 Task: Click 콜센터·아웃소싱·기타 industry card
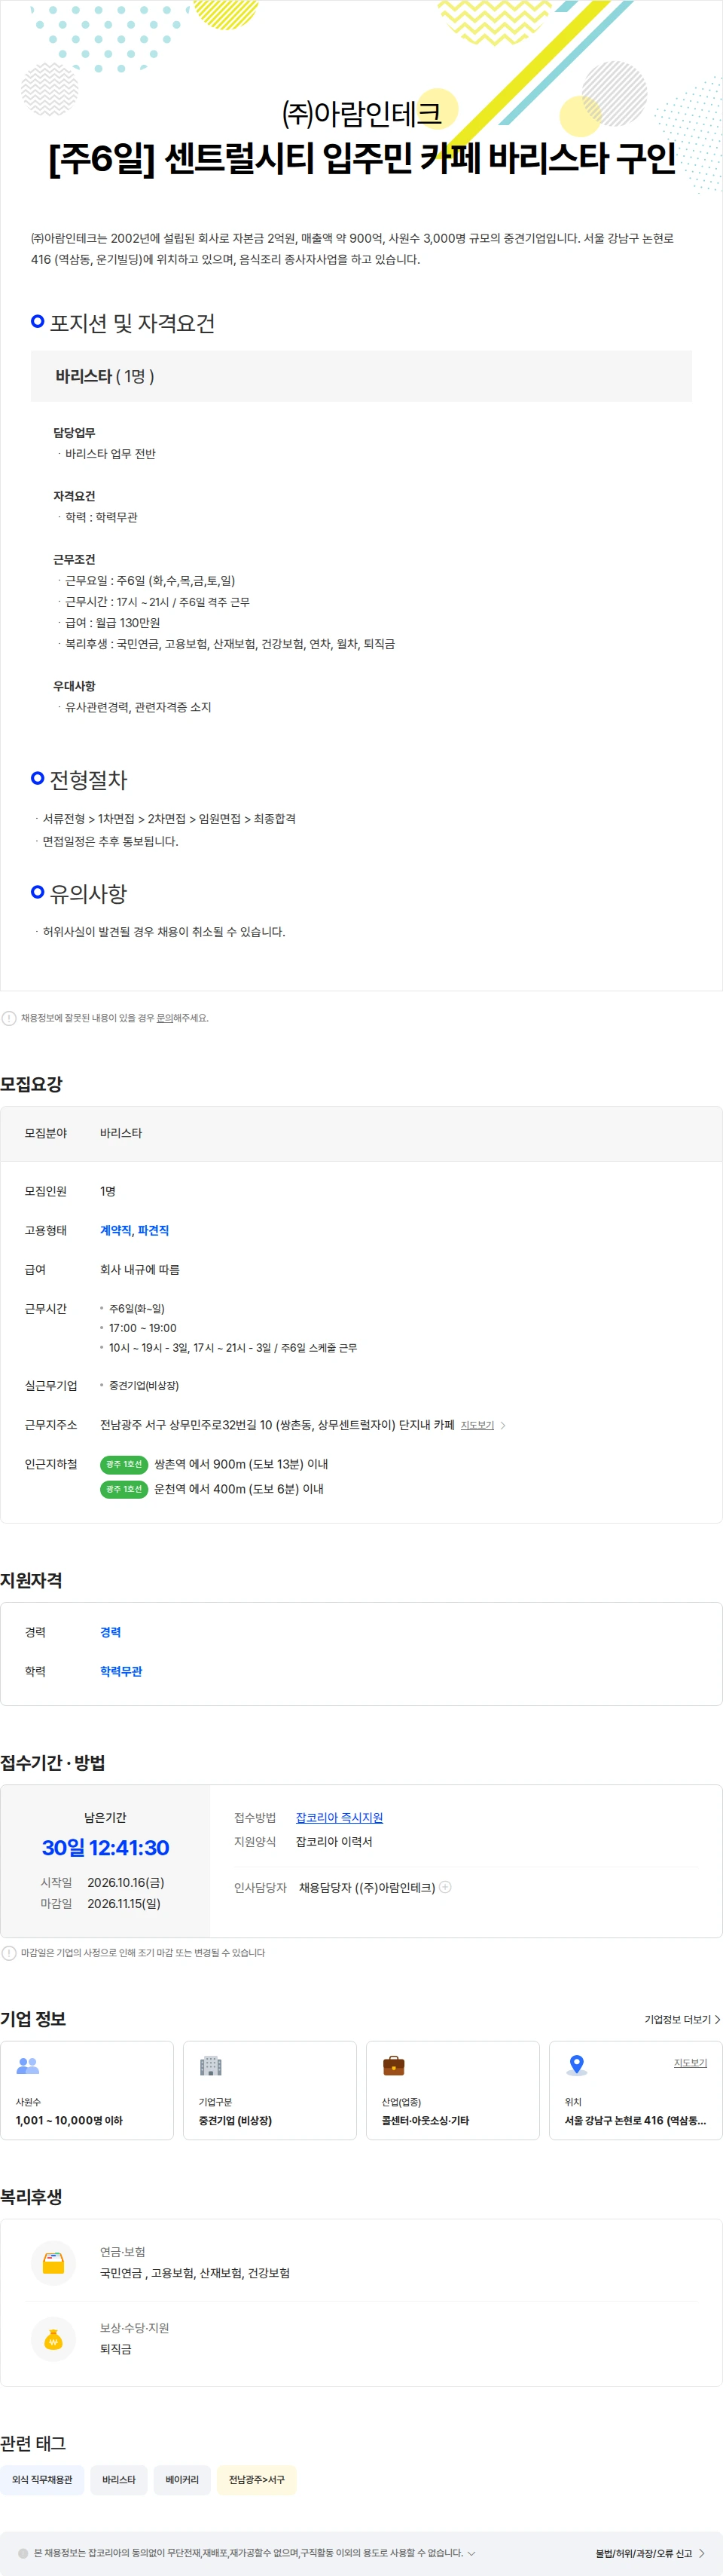coord(453,2090)
